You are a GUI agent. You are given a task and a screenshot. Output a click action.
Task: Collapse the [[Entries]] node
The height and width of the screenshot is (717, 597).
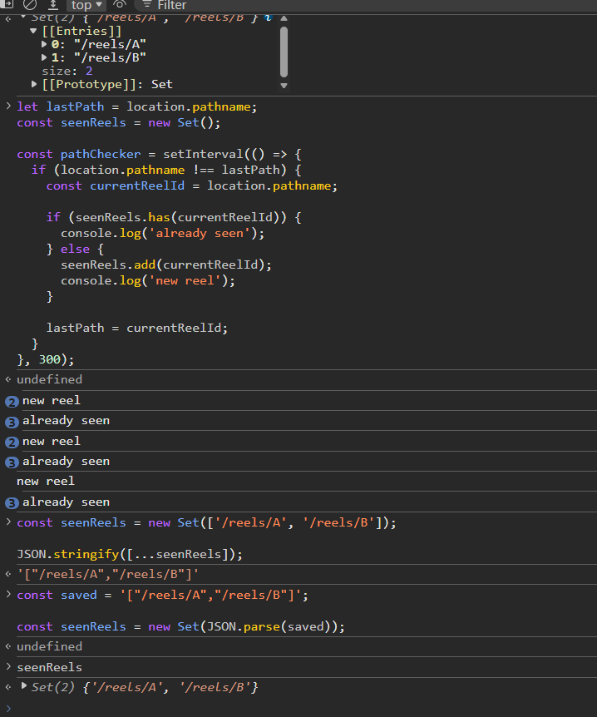[33, 31]
